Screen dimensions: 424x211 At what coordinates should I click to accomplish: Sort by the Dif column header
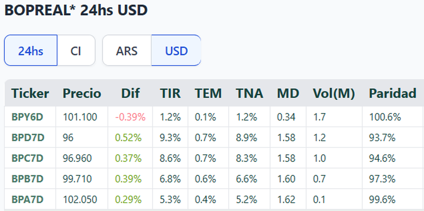(x=130, y=93)
